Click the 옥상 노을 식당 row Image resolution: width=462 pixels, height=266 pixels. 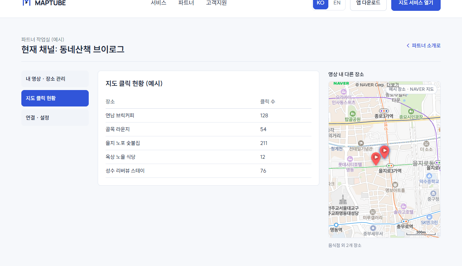209,157
